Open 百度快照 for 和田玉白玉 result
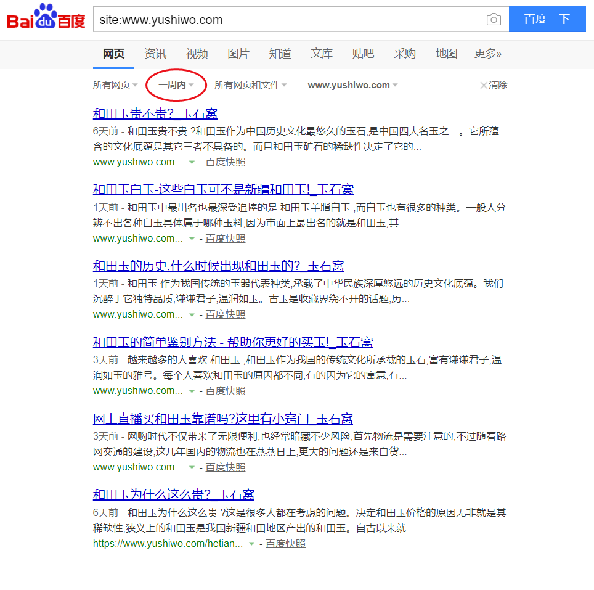 click(x=226, y=239)
